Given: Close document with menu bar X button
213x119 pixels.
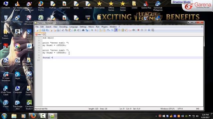Looking at the screenshot, I should pos(202,27).
